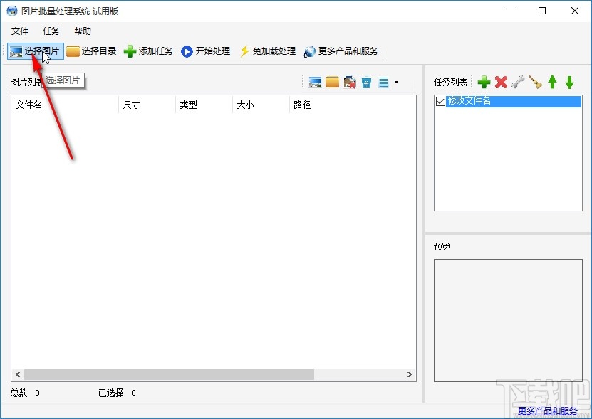Clear all tasks using the broom icon
The width and height of the screenshot is (592, 419).
(x=536, y=82)
